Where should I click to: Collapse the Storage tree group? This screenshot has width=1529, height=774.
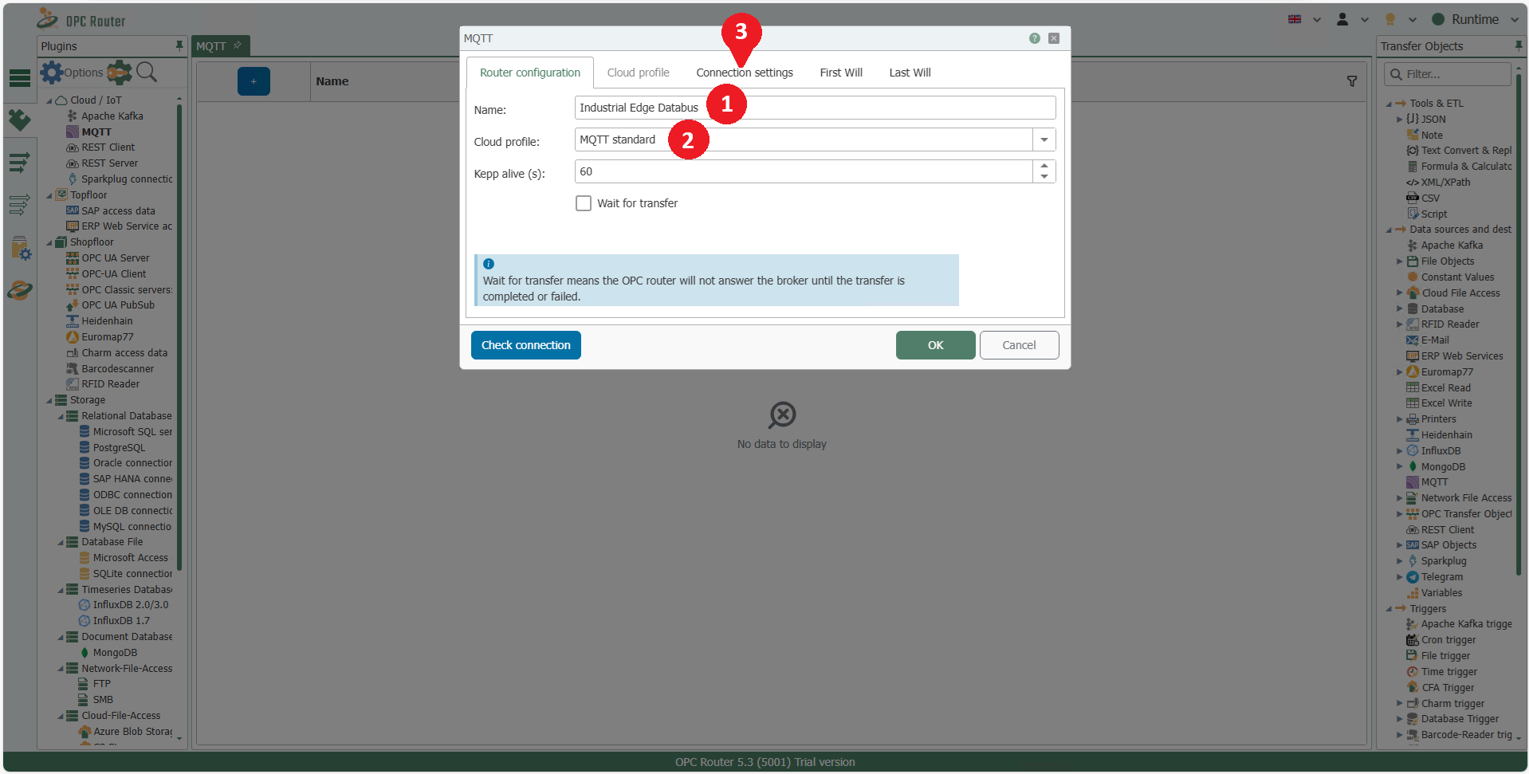point(49,400)
